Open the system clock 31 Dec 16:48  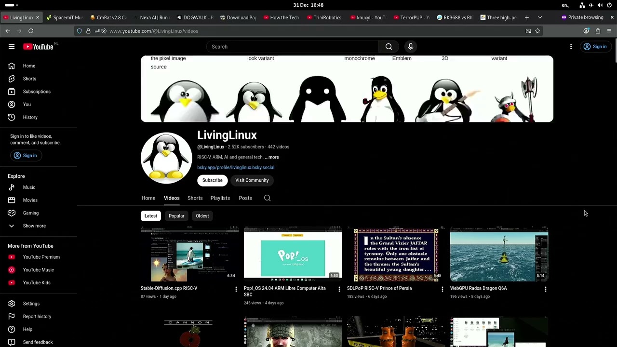tap(308, 5)
